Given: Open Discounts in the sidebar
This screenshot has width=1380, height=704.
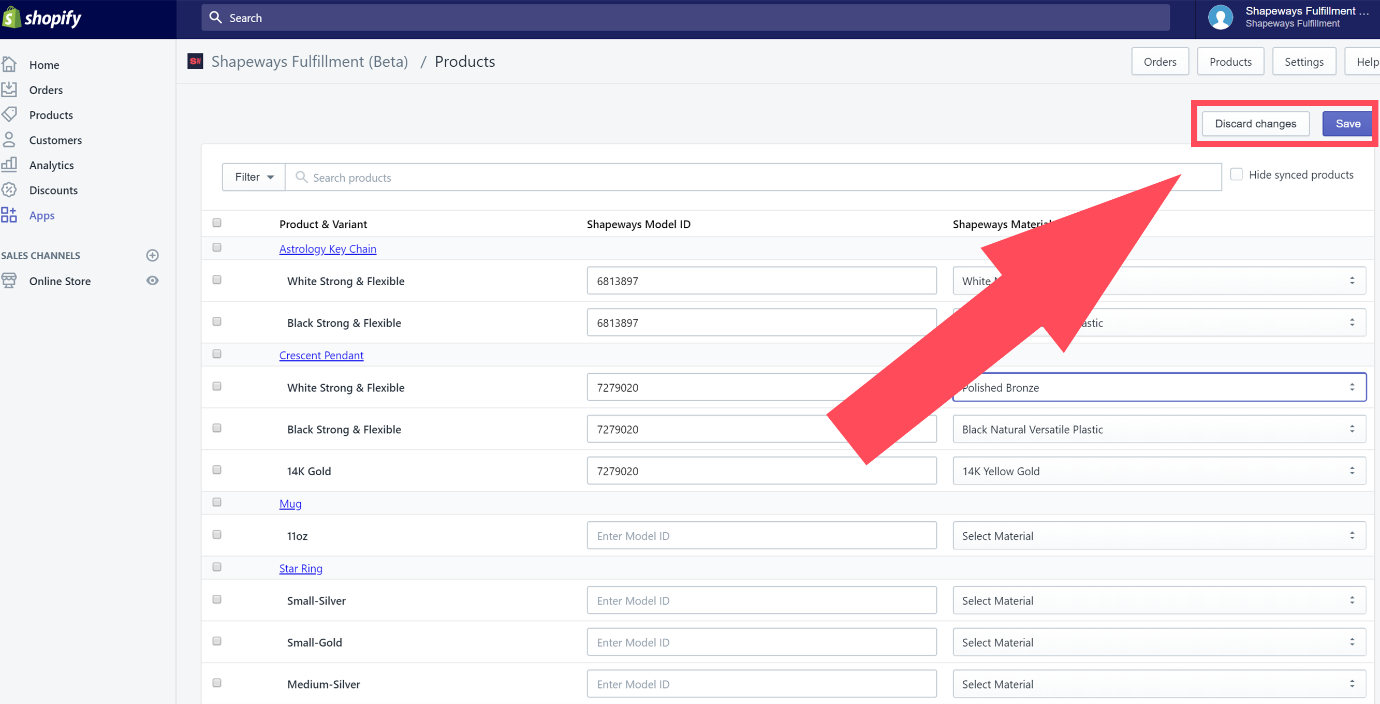Looking at the screenshot, I should pos(53,190).
